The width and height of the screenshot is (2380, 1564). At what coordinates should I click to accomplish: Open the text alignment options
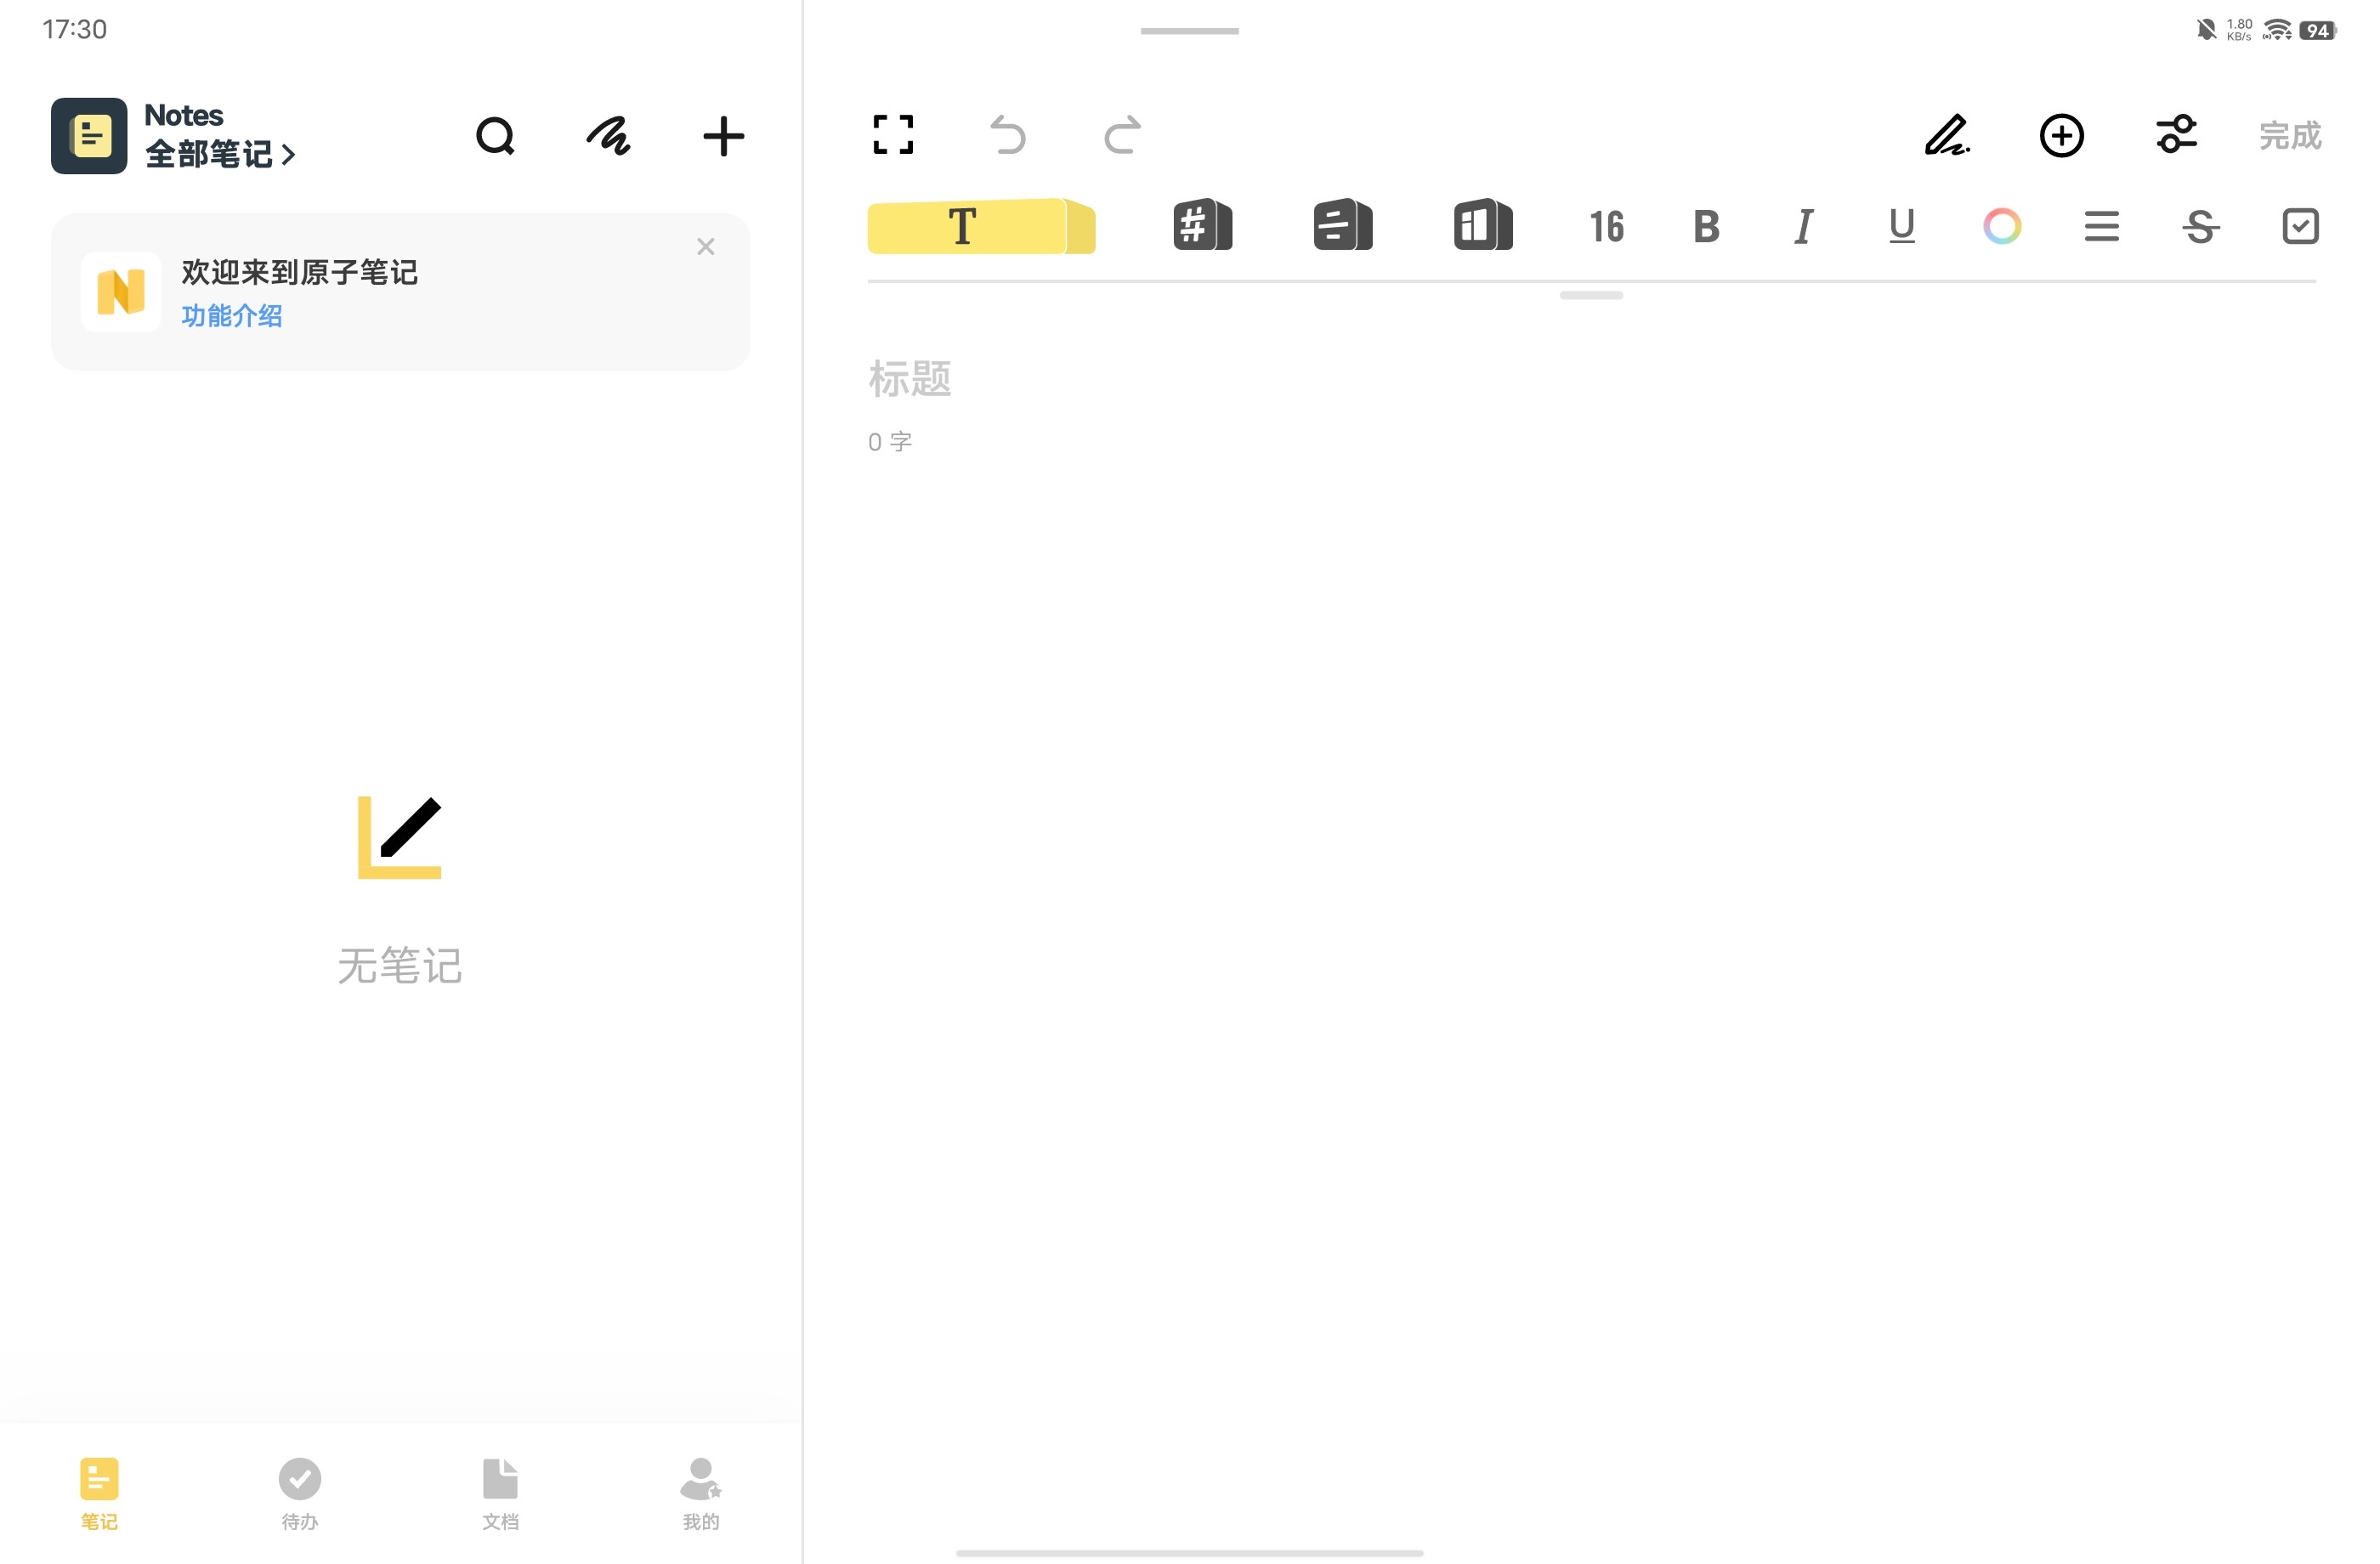coord(2101,227)
